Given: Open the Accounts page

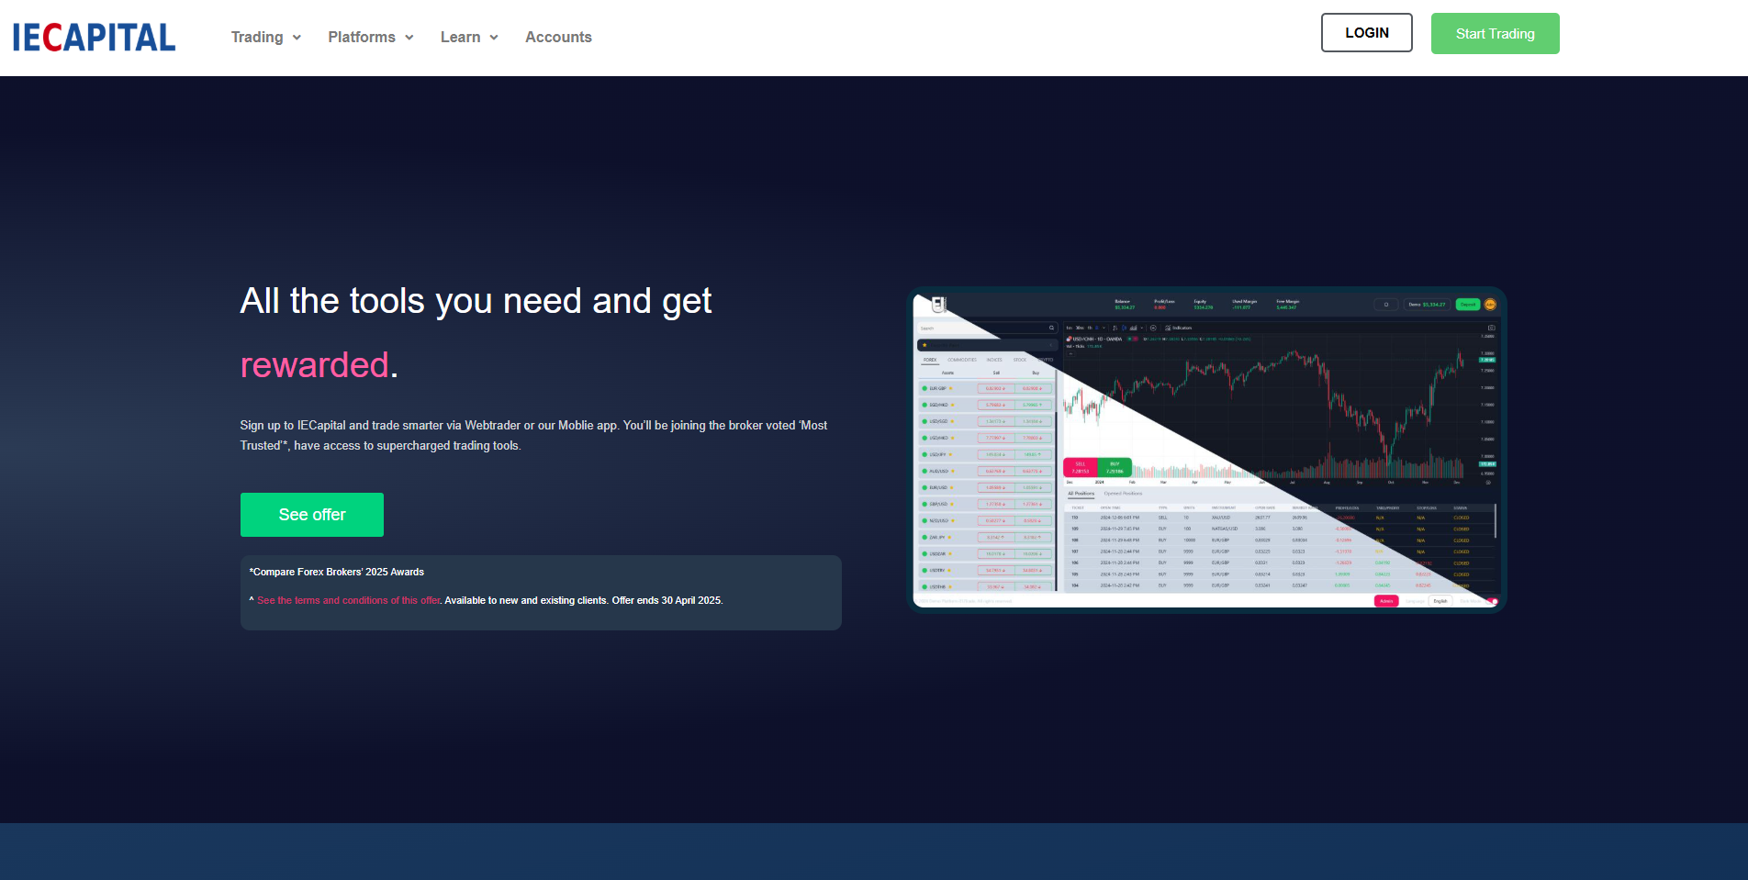Looking at the screenshot, I should coord(558,38).
